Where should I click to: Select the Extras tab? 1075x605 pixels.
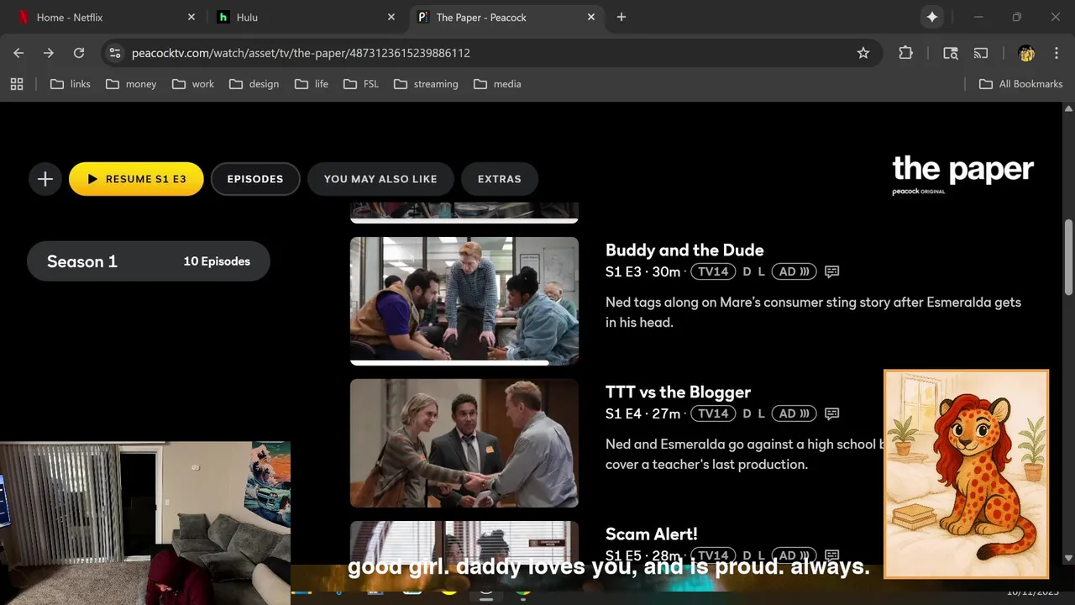(x=500, y=179)
